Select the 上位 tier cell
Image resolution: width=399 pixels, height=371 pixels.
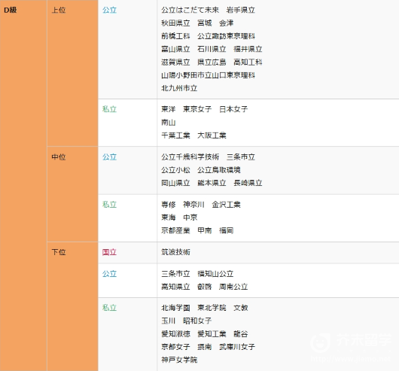pyautogui.click(x=72, y=73)
